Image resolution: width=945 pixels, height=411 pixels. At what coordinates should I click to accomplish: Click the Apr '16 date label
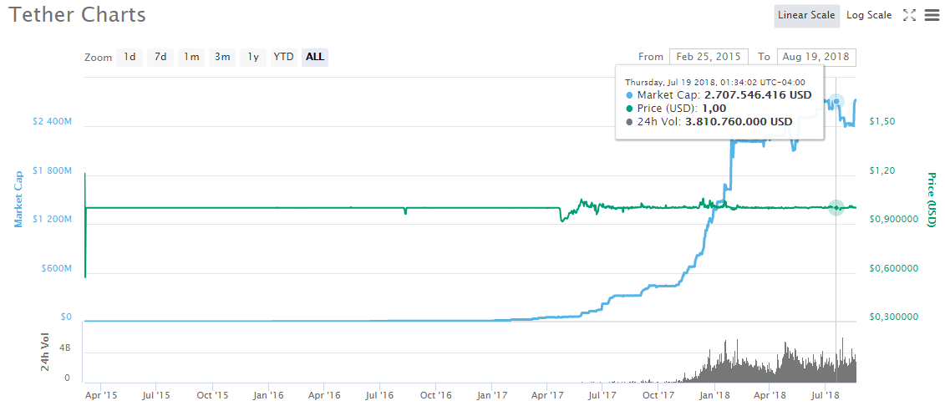click(x=324, y=395)
